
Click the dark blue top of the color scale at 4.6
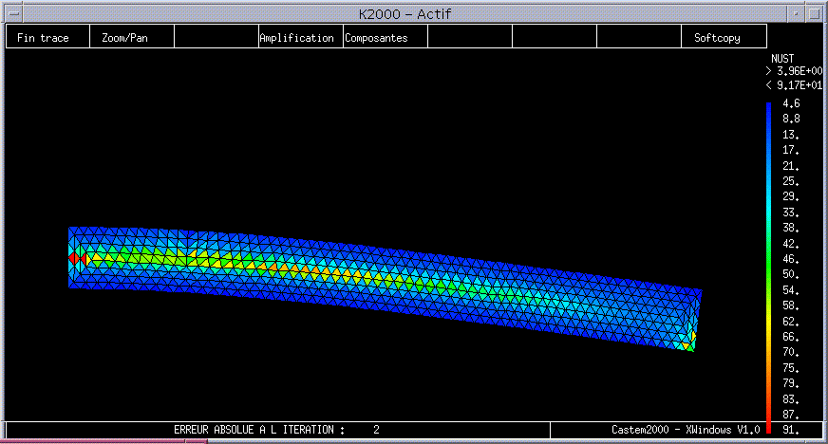pos(768,105)
